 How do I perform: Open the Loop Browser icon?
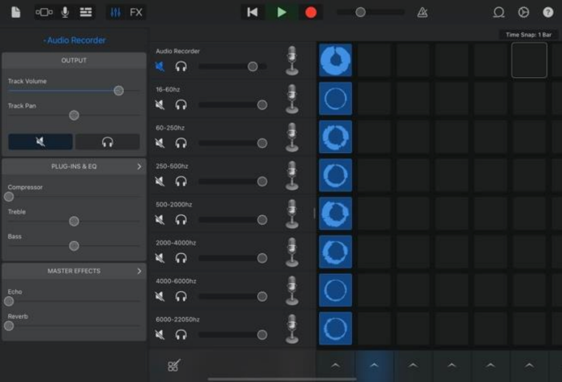499,13
